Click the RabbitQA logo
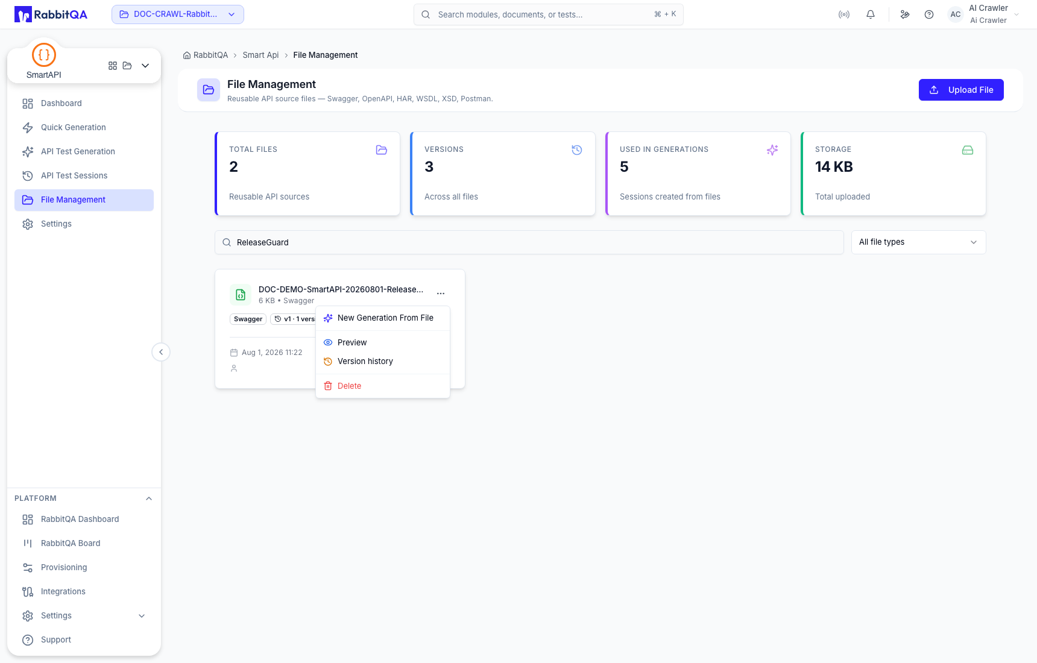1037x663 pixels. click(x=51, y=14)
